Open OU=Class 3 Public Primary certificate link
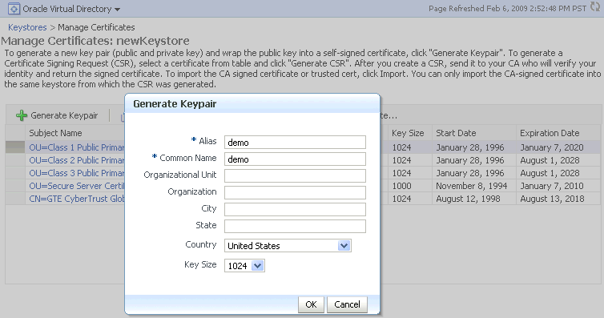Viewport: 604px width, 318px height. tap(77, 173)
